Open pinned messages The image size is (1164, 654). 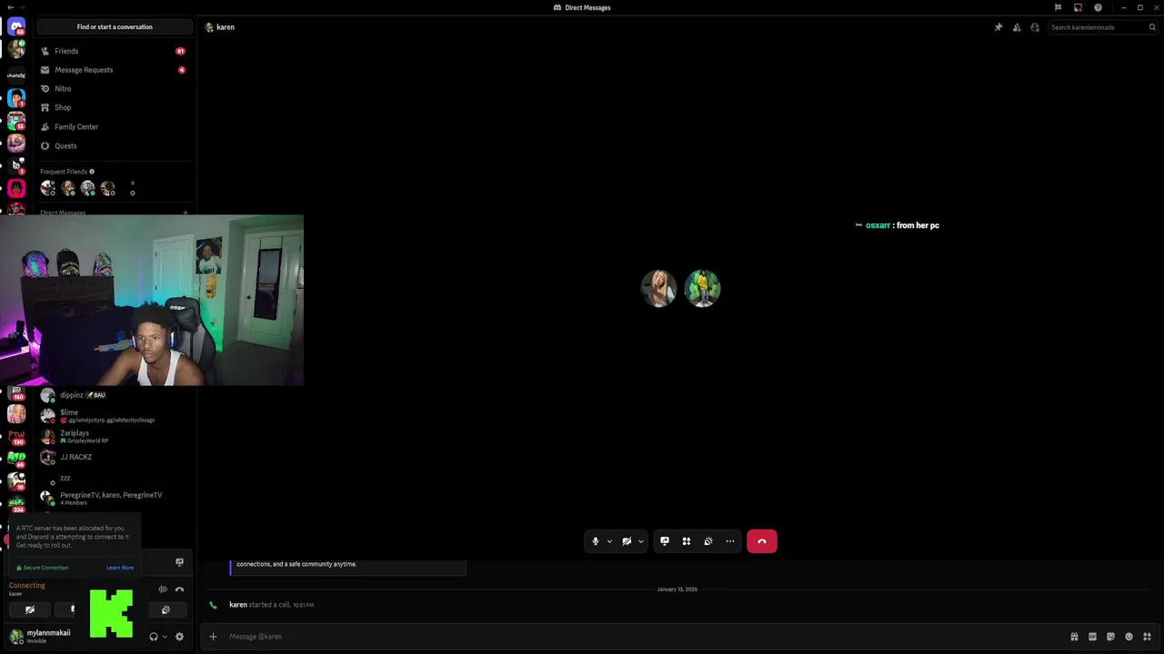point(998,27)
